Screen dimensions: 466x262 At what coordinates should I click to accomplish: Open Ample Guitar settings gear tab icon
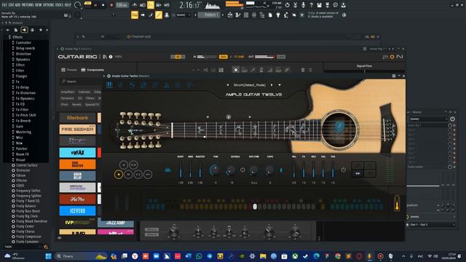[x=178, y=85]
